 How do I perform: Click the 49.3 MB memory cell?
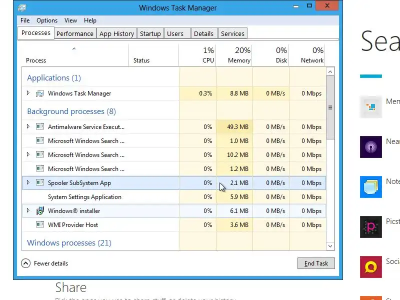pyautogui.click(x=234, y=127)
